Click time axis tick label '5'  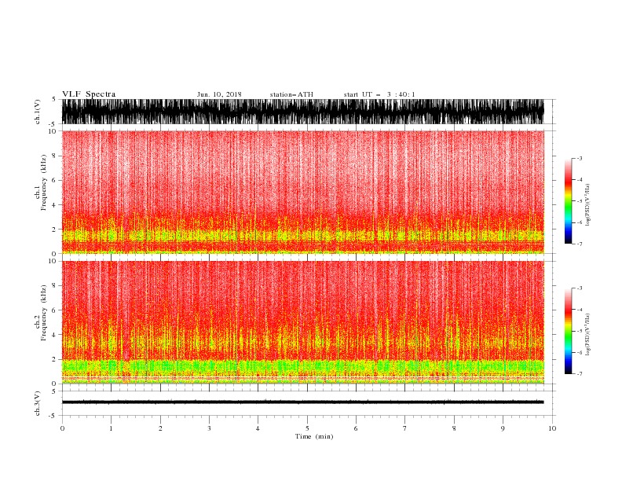pyautogui.click(x=307, y=428)
